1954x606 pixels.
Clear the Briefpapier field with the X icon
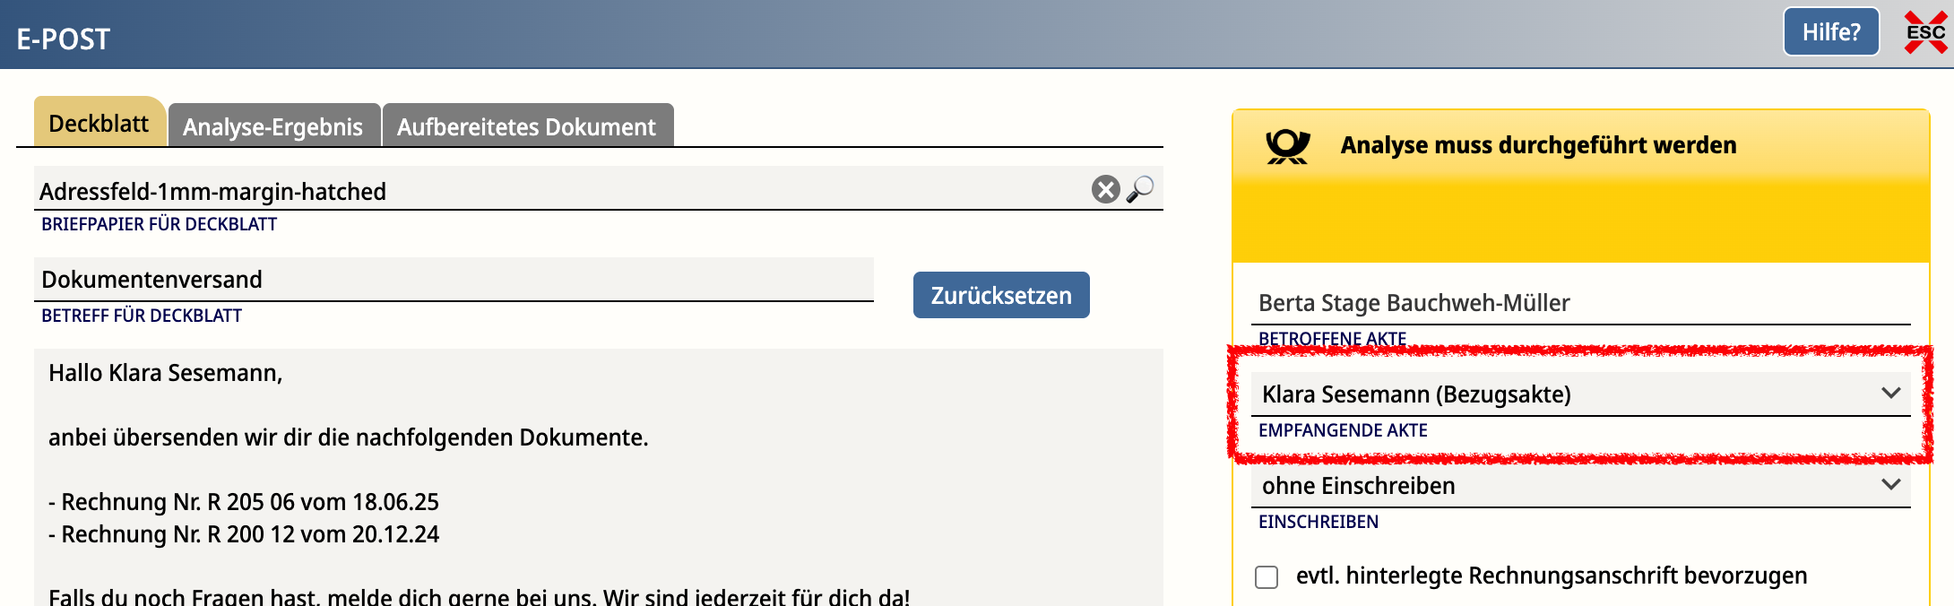1105,189
